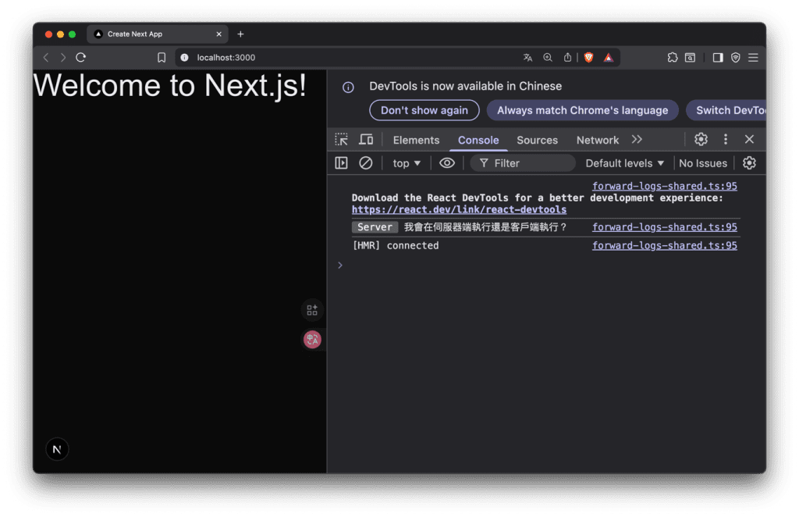Click the inspect element picker icon
799x517 pixels.
[342, 140]
